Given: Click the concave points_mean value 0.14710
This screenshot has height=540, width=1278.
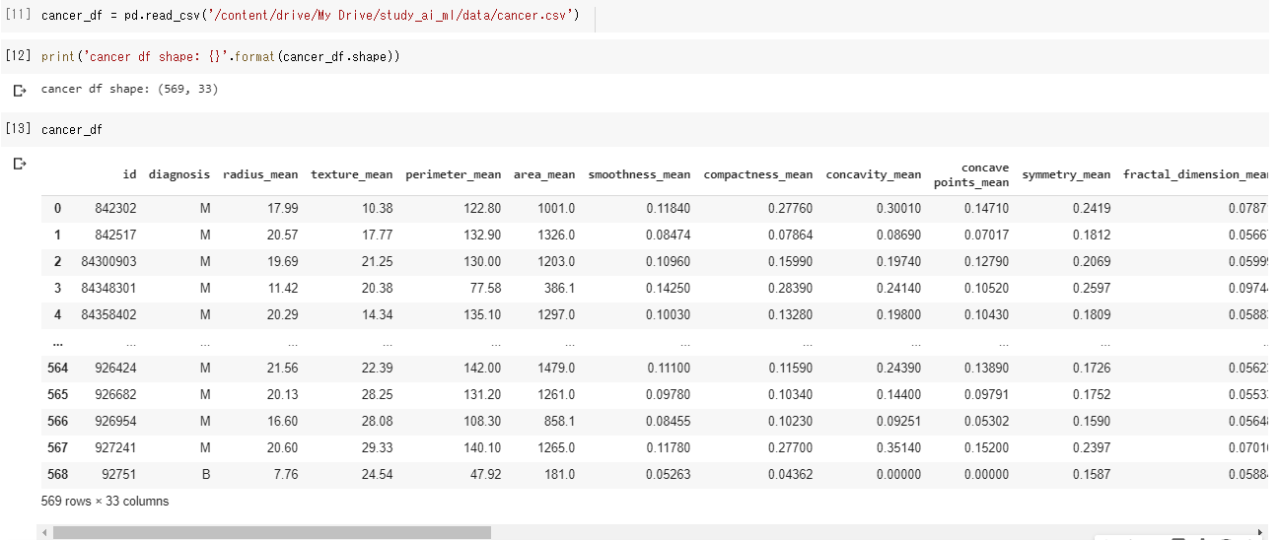Looking at the screenshot, I should [x=987, y=209].
